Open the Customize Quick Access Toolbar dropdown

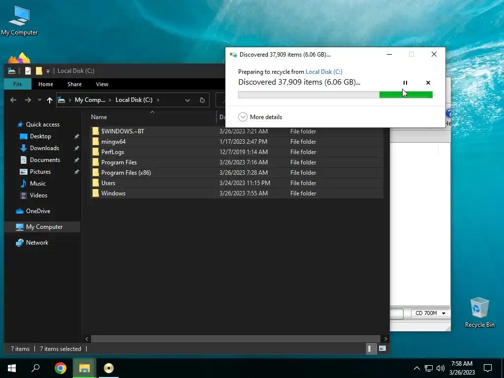pos(48,71)
